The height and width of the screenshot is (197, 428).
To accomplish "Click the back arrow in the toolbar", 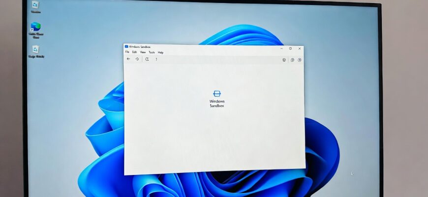I will click(128, 59).
